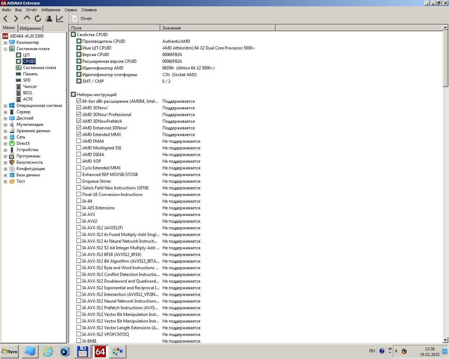Toggle the AMD SSE4A checkbox

click(x=79, y=154)
